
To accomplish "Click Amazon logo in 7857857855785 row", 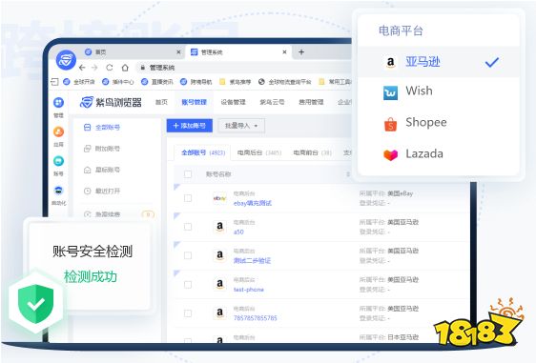I will click(219, 313).
